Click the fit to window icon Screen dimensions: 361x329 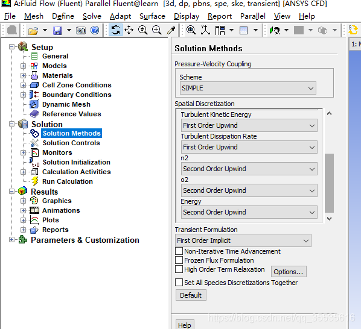point(191,30)
